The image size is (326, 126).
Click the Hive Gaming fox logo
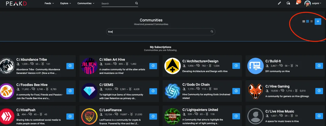[255, 91]
